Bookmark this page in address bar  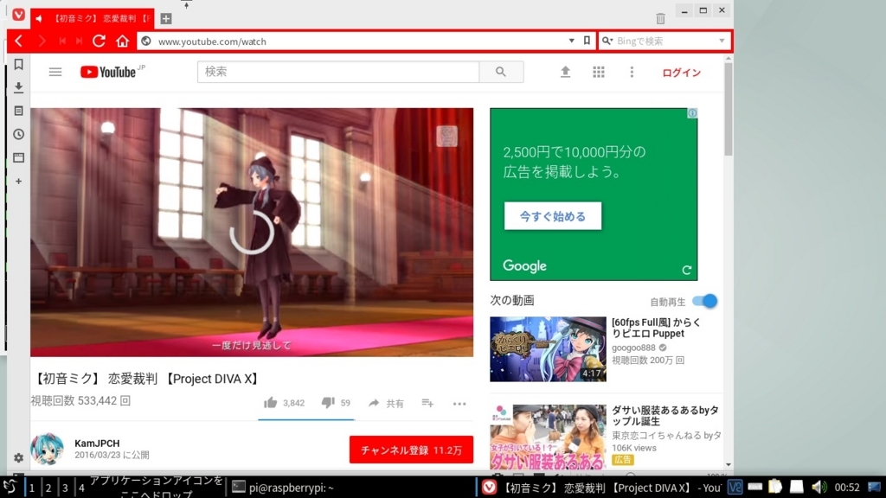coord(587,41)
